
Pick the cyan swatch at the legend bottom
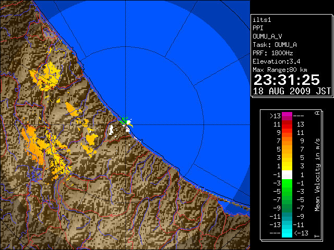point(287,233)
